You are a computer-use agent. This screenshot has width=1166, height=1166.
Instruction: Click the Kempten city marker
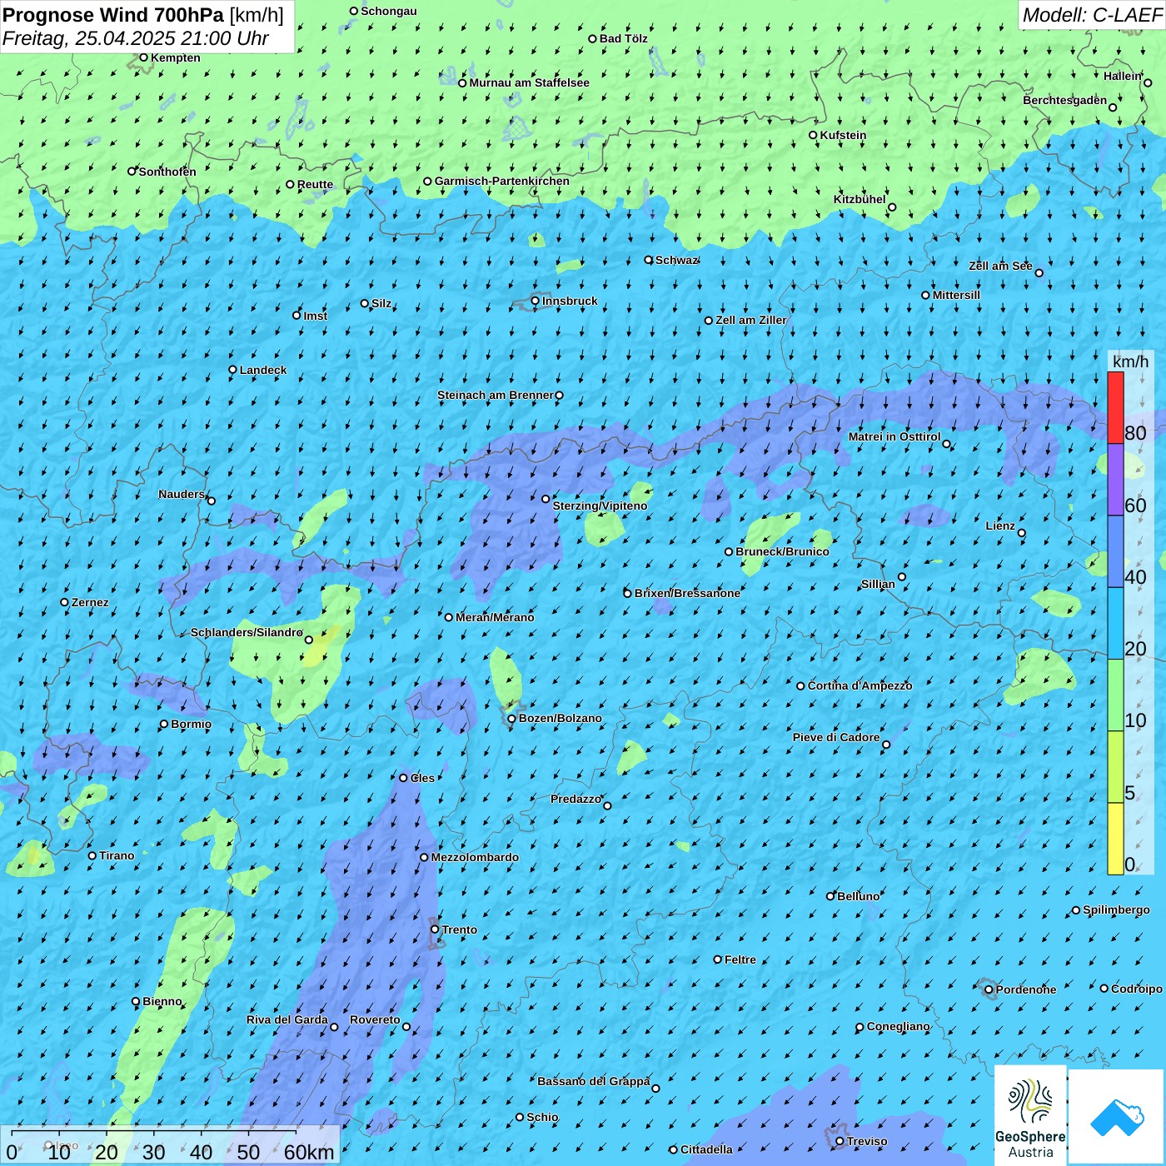tap(143, 57)
